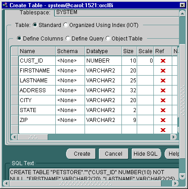Click the ADDRESS name cell
The width and height of the screenshot is (188, 189).
coord(37,90)
